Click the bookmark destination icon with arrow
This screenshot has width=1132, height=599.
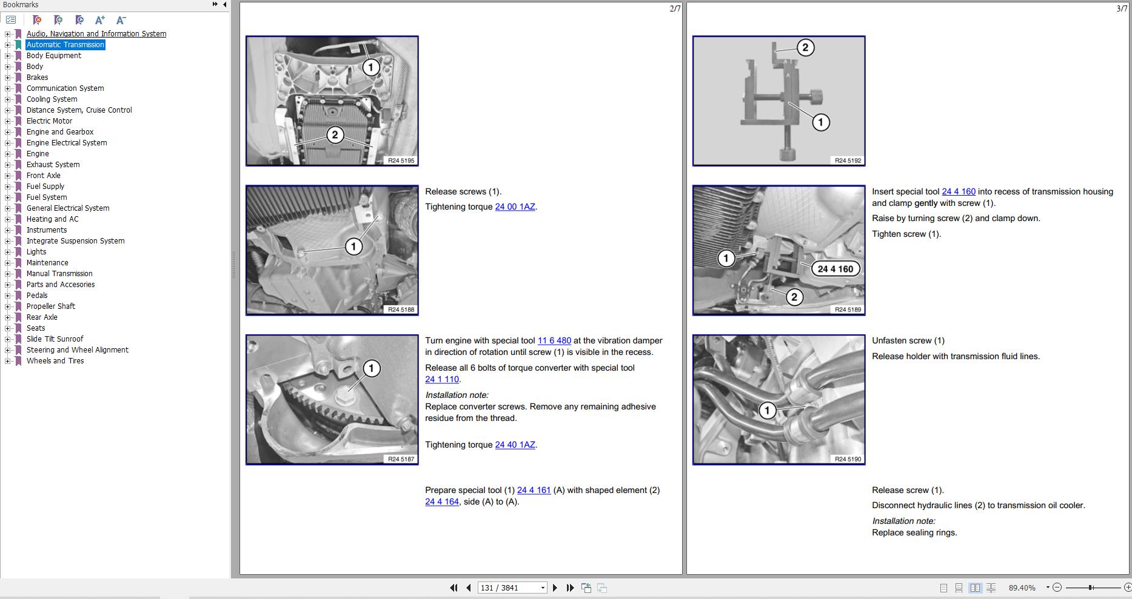79,20
